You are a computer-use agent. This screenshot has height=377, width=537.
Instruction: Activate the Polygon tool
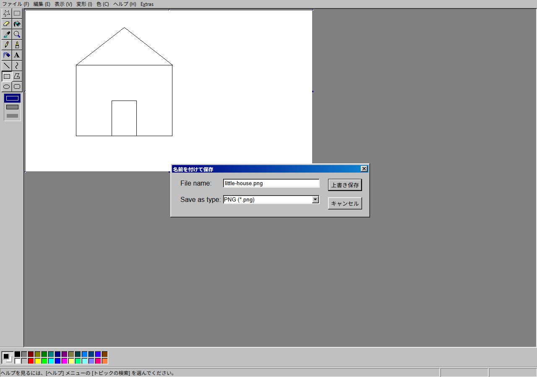pyautogui.click(x=17, y=76)
